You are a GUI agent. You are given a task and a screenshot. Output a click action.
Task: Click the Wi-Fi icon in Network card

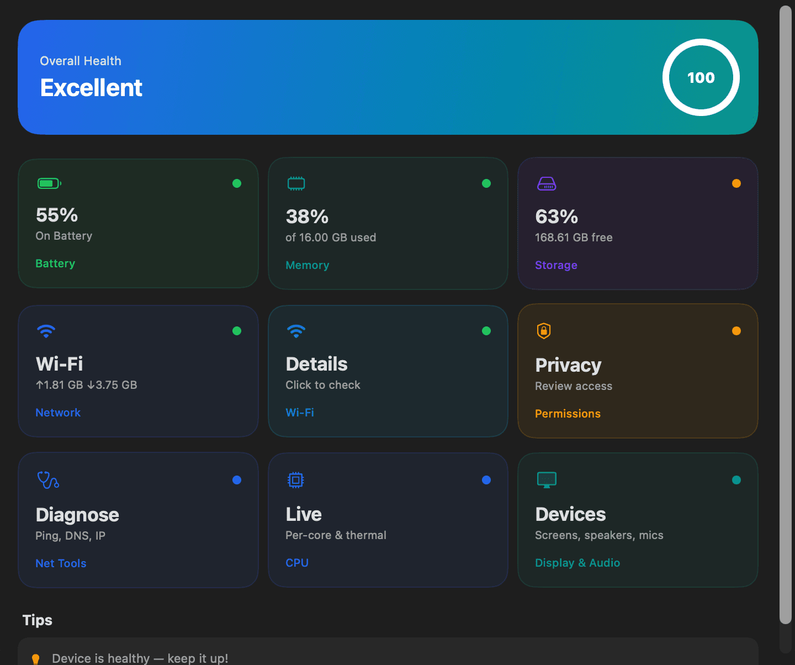tap(46, 331)
